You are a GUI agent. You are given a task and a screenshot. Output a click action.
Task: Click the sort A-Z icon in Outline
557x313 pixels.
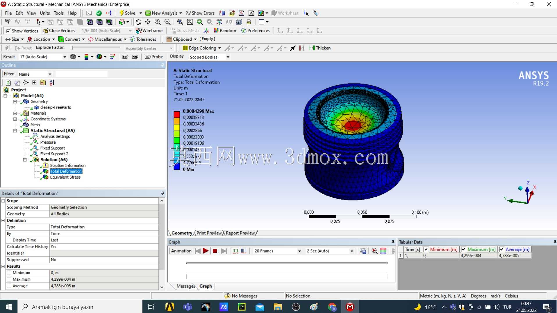coord(52,83)
